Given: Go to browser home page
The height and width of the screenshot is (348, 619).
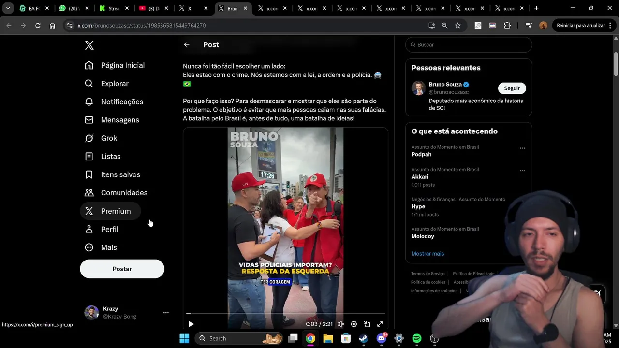Looking at the screenshot, I should tap(52, 25).
